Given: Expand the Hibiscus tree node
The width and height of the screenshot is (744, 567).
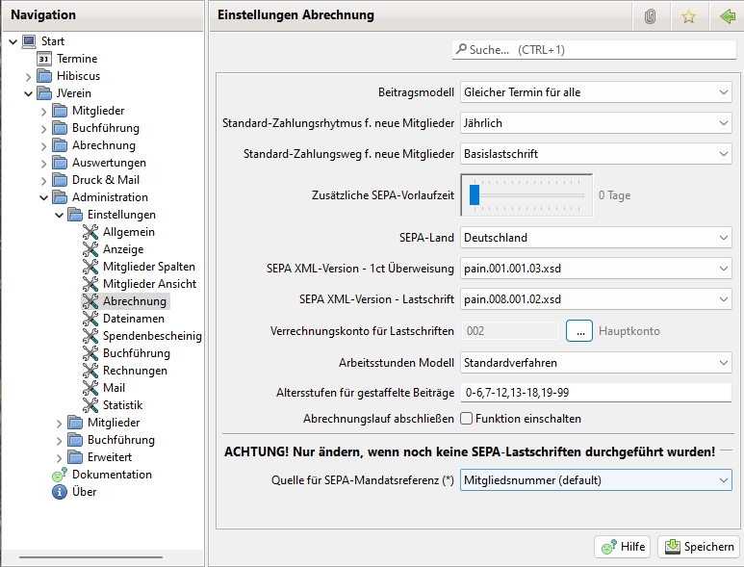Looking at the screenshot, I should (x=29, y=76).
